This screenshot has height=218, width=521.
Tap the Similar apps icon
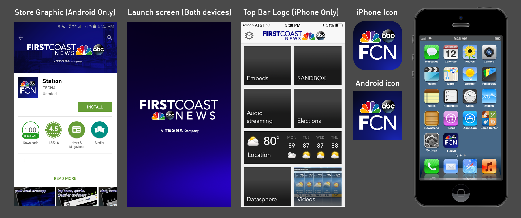coord(99,130)
